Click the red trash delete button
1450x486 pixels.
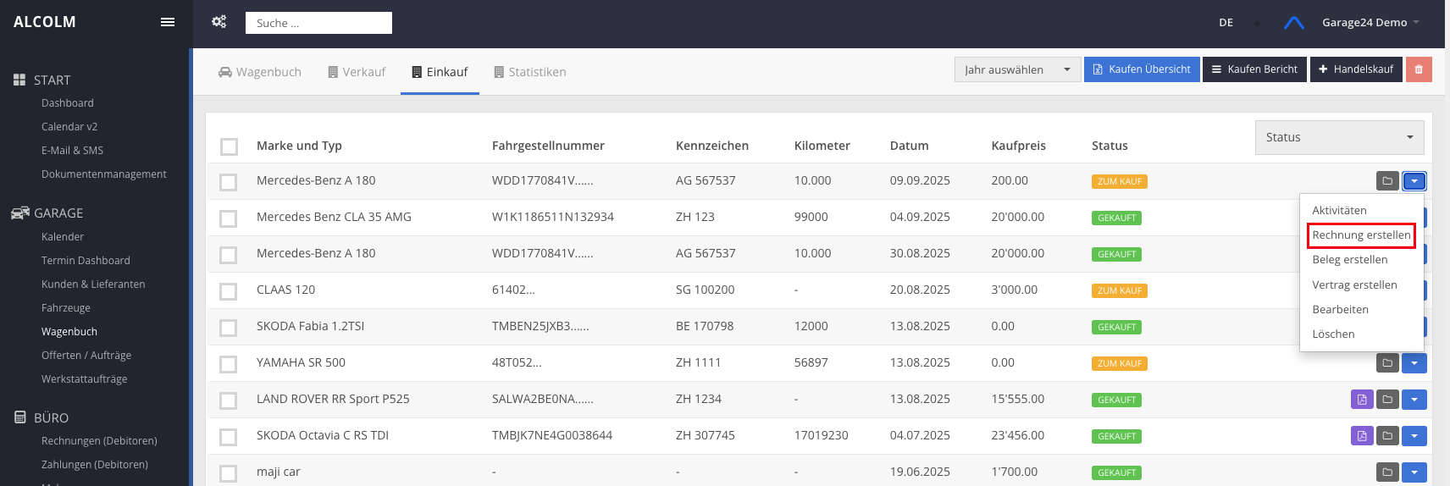point(1419,69)
